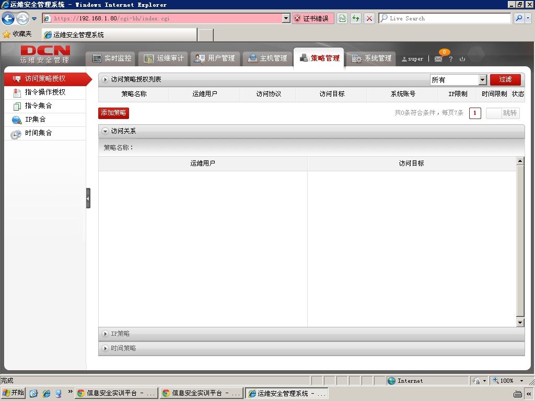Select 指令集合 in the sidebar
The width and height of the screenshot is (535, 401).
tap(45, 106)
